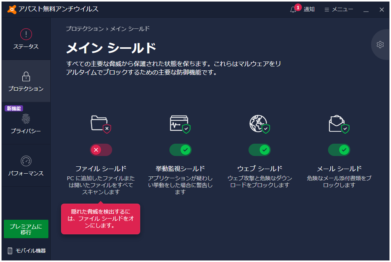Screen dimensions: 391x262
Task: Select the プロテクション sidebar item
Action: 26,81
